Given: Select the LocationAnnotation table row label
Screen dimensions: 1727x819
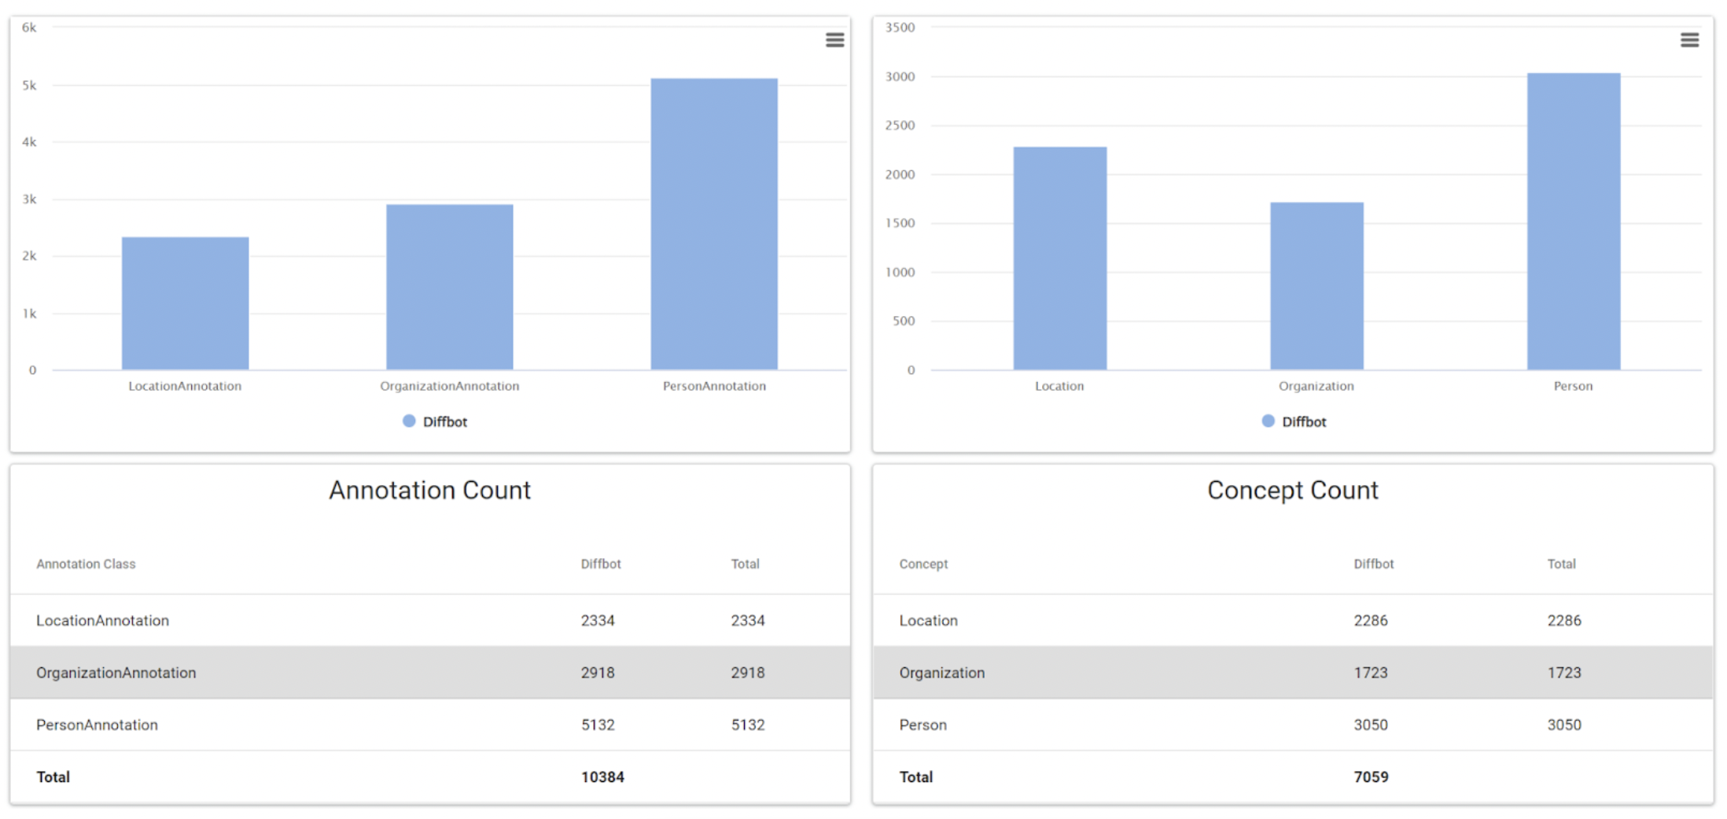Looking at the screenshot, I should pos(102,621).
